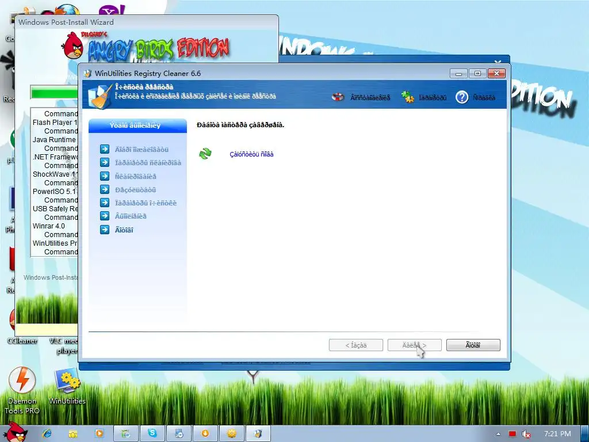
Task: Select sidebar step 'Âûïîëíåíèå' text
Action: pyautogui.click(x=131, y=216)
